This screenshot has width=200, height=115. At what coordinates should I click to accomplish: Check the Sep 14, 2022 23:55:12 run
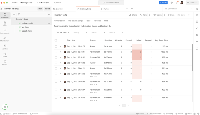[56, 57]
